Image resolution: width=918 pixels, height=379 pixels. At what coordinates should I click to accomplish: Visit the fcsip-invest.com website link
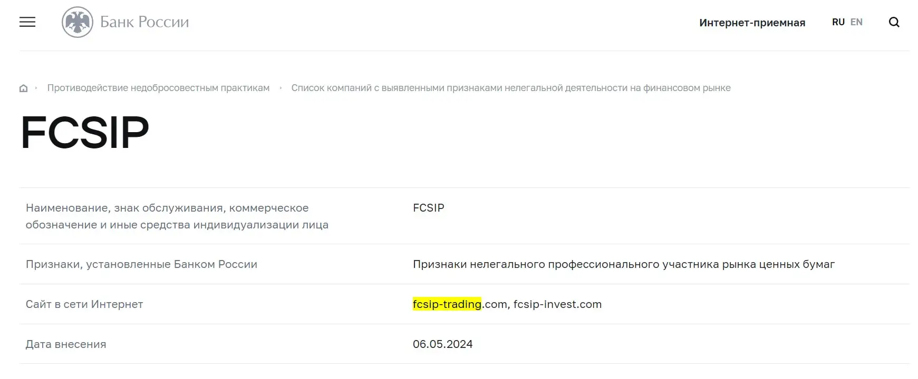point(558,304)
